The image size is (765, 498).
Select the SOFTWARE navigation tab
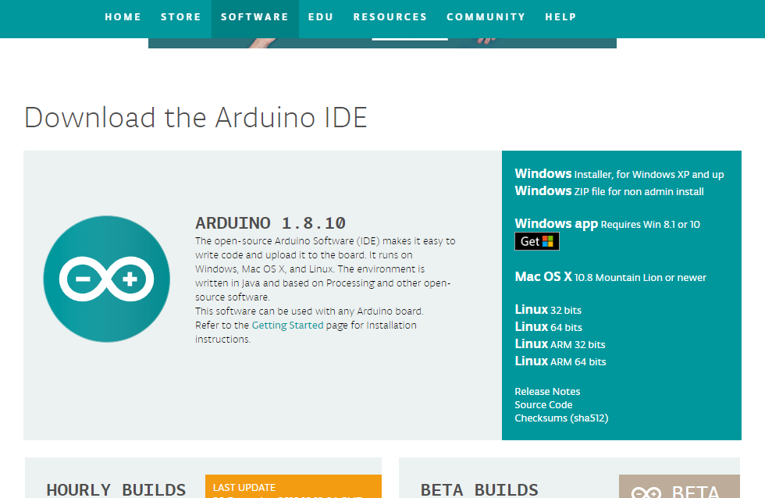coord(254,17)
